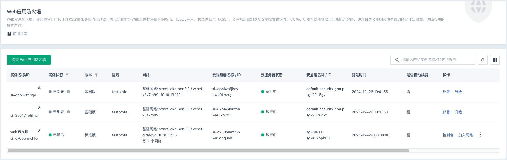Click expiry time 2024-12-29 00:00:00
Viewport: 507px width, 160px height.
[x=370, y=135]
